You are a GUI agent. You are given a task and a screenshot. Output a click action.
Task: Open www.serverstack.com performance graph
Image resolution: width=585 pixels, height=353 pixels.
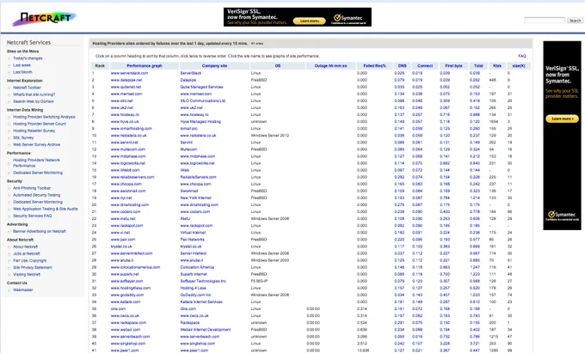(129, 73)
